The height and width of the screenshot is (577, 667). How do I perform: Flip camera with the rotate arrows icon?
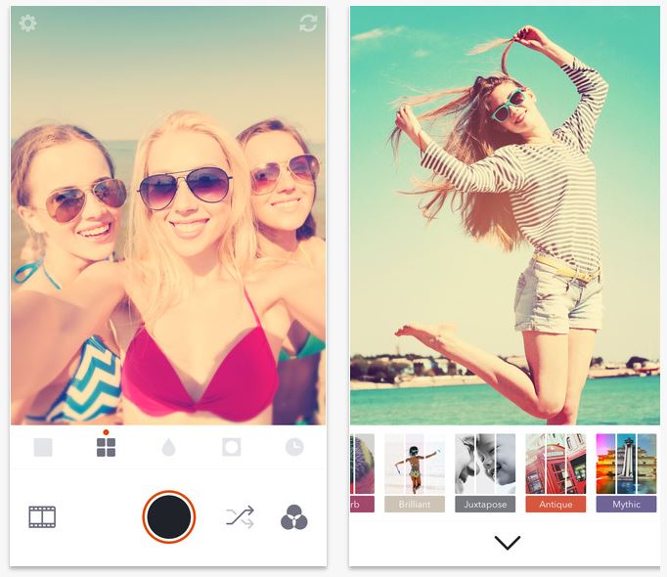[308, 23]
